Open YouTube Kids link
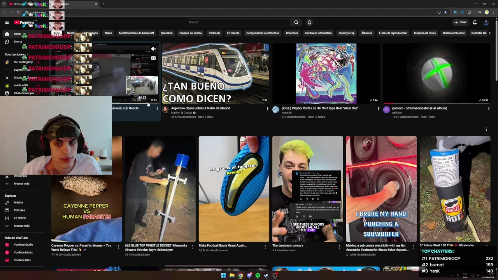Screen dimensions: 498x280 coord(22,260)
